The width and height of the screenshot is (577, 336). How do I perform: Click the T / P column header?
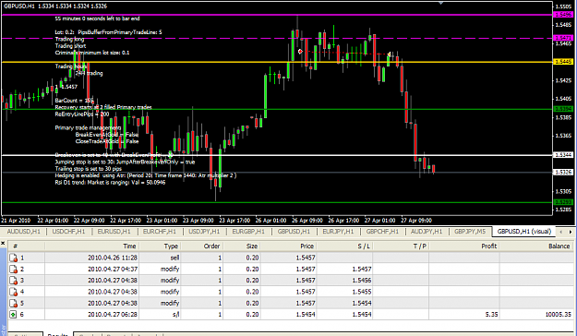[x=401, y=246]
